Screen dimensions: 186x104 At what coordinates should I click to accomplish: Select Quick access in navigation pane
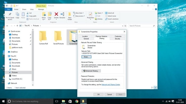pos(15,31)
